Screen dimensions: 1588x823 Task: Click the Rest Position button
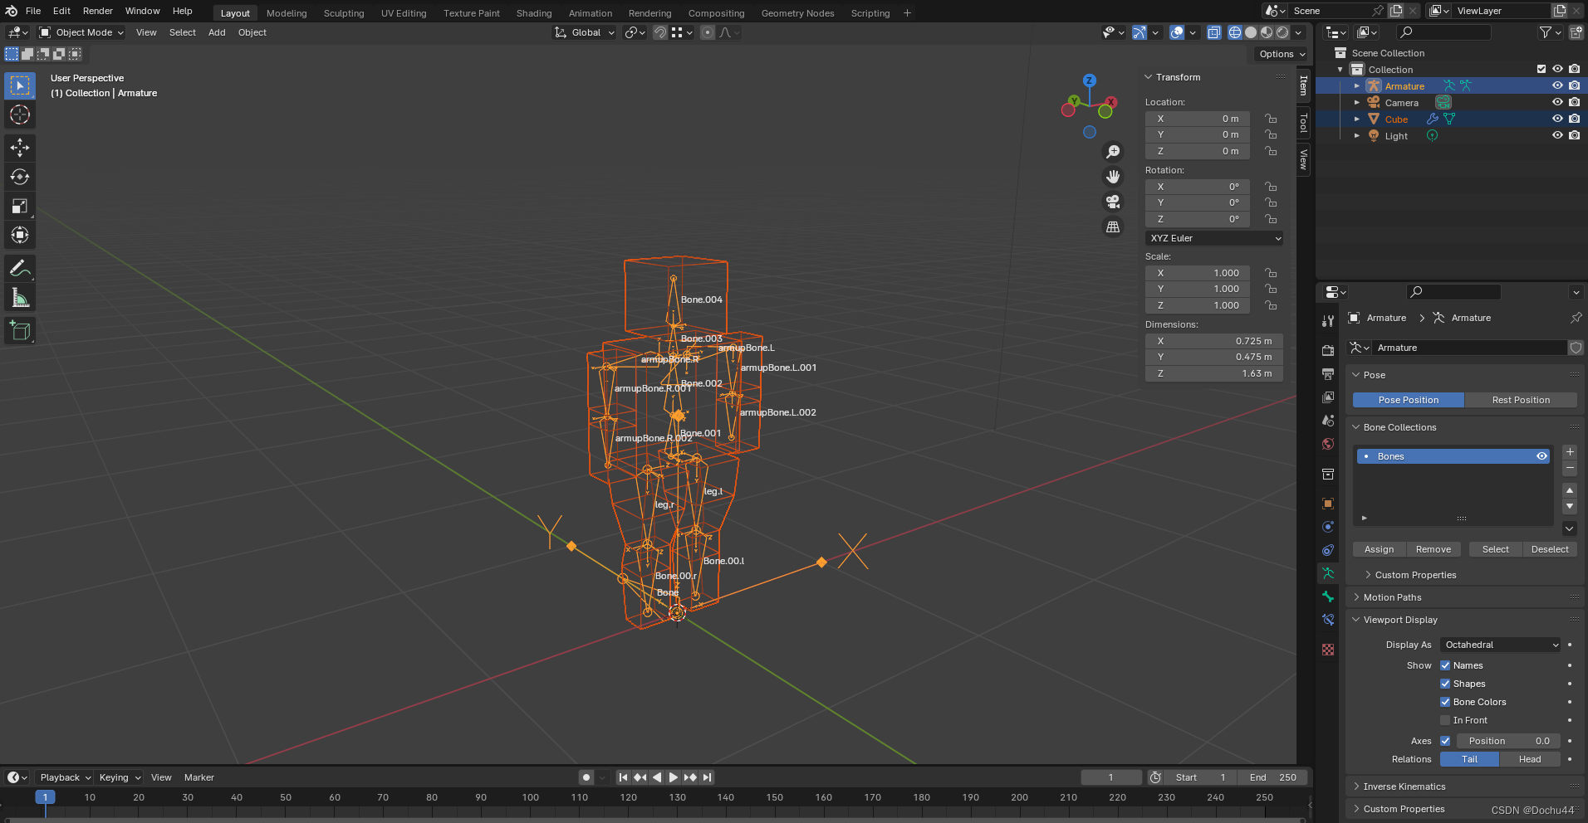1520,400
